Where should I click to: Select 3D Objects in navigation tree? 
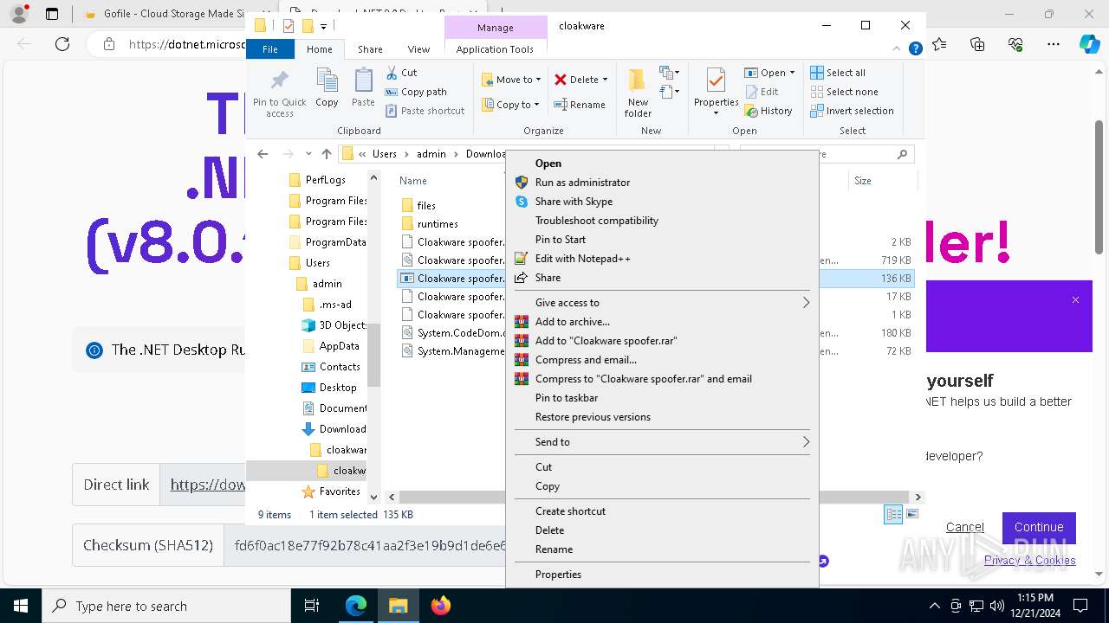[x=342, y=325]
